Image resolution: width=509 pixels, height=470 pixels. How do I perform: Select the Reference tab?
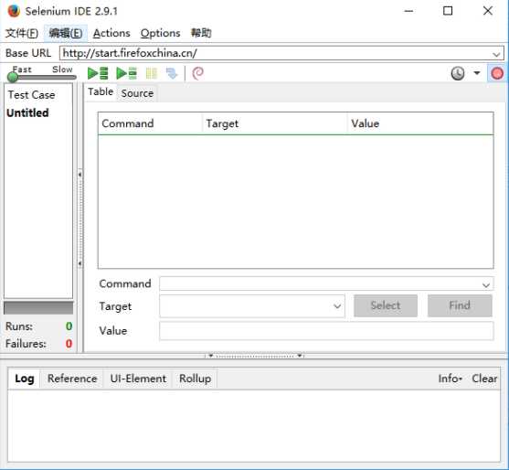click(x=72, y=379)
